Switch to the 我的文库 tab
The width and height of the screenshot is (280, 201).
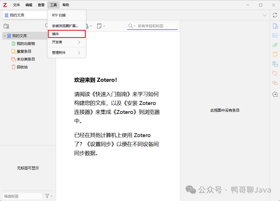coord(25,15)
